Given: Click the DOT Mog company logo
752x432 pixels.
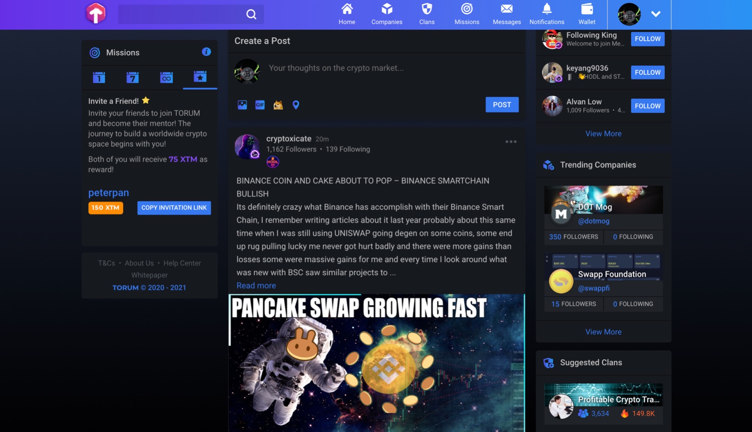Looking at the screenshot, I should 561,214.
